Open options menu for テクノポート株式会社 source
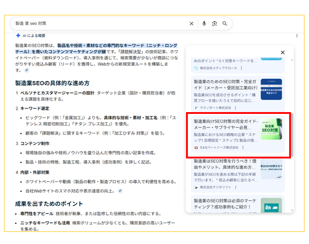The width and height of the screenshot is (309, 244). pos(236,108)
